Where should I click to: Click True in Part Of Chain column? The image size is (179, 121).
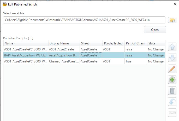pos(136,61)
